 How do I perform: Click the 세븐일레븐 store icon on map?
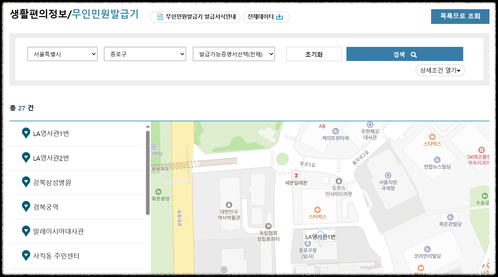pyautogui.click(x=296, y=175)
